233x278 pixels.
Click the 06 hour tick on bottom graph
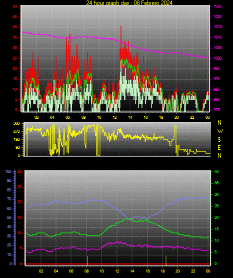(71, 271)
